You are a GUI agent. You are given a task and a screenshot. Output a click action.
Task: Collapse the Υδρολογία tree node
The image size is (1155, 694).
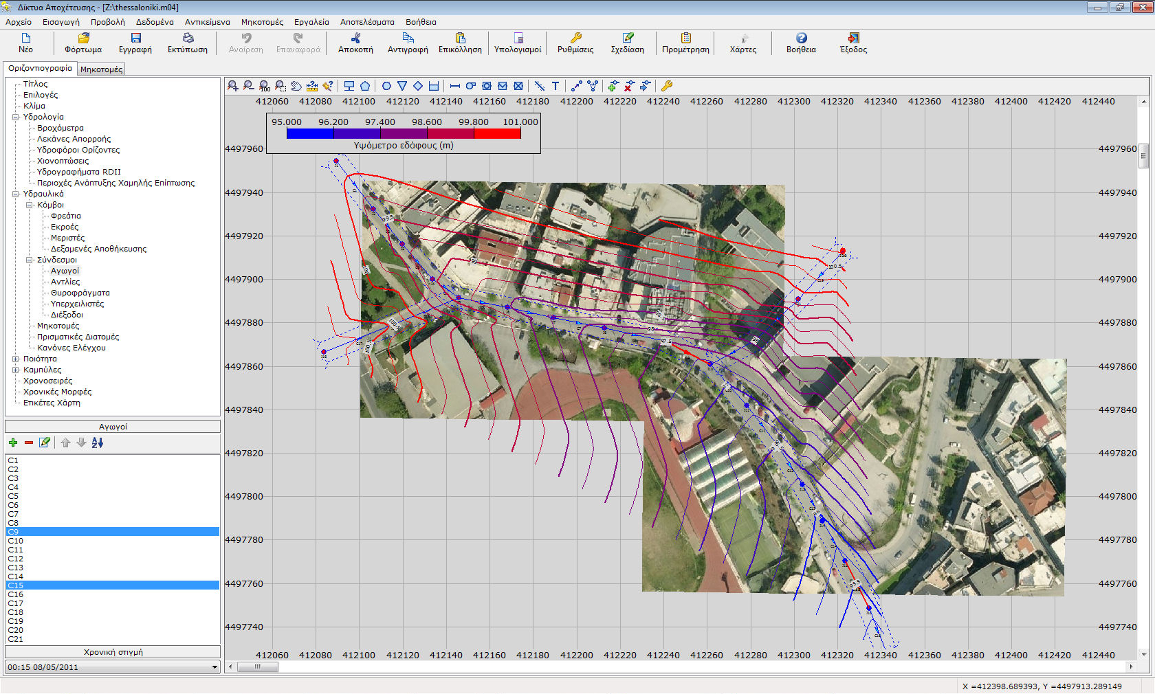pos(16,117)
